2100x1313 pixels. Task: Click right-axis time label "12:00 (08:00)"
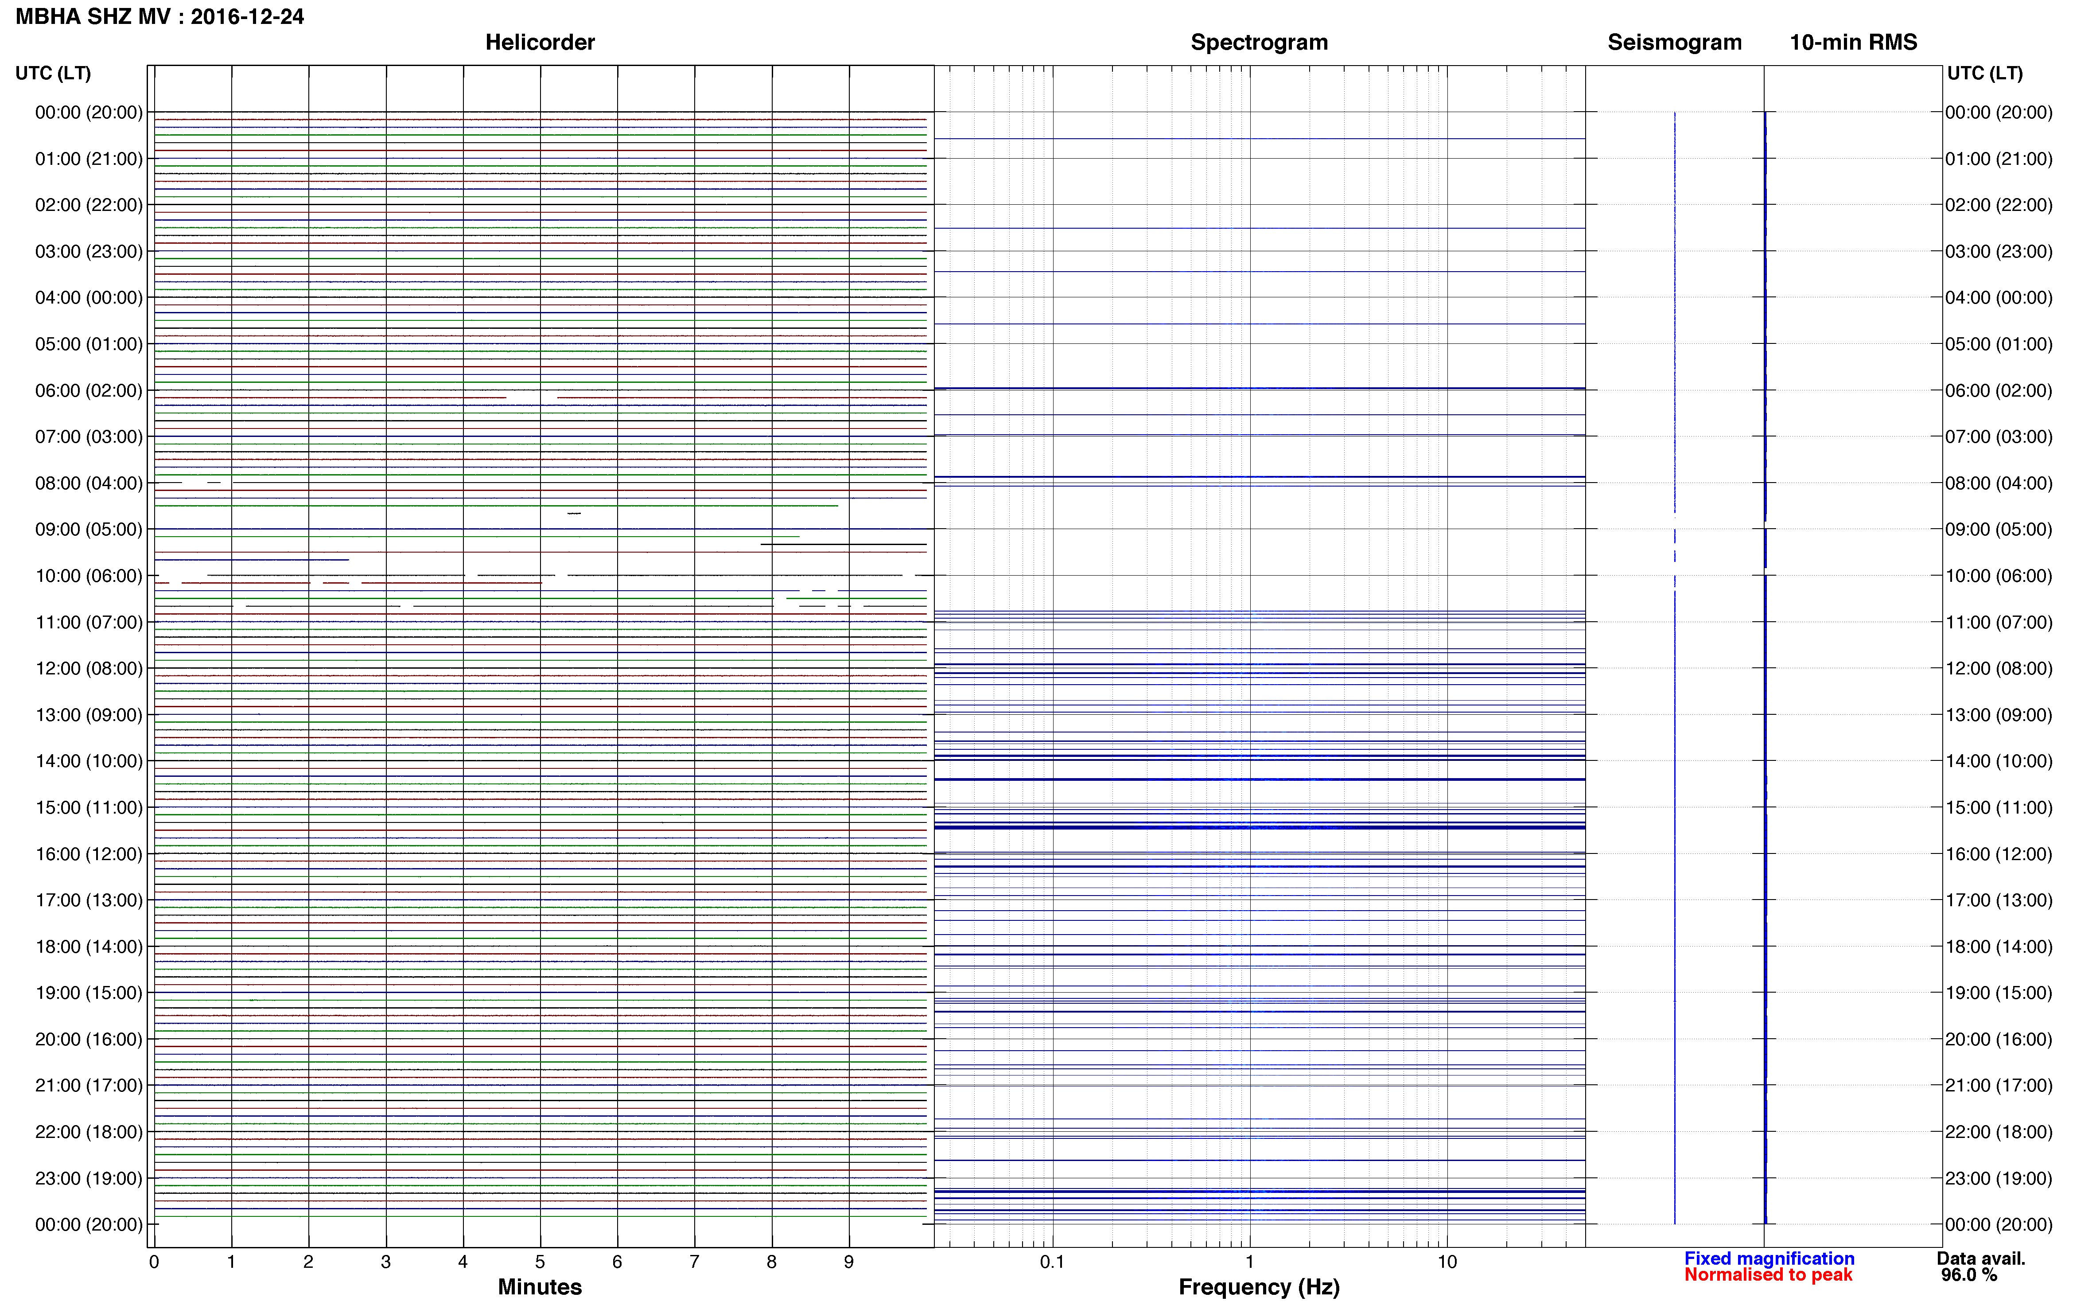click(x=1999, y=669)
